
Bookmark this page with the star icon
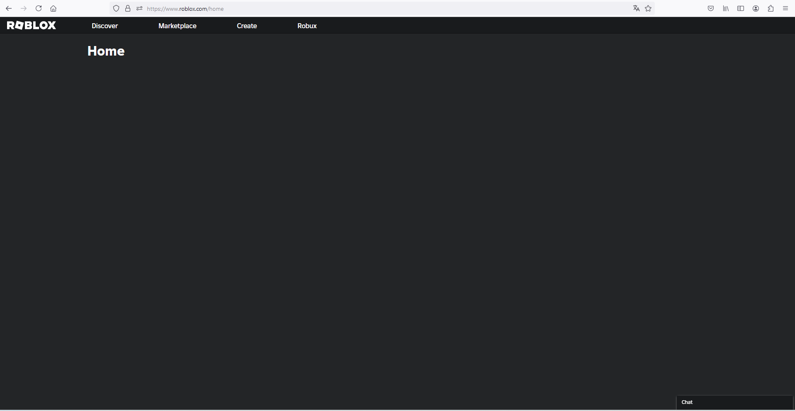point(648,8)
